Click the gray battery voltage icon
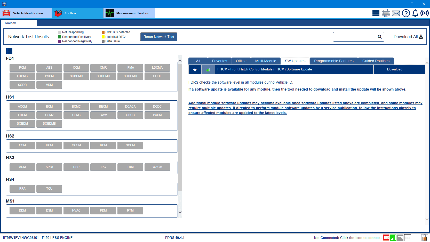The width and height of the screenshot is (430, 242). click(400, 238)
